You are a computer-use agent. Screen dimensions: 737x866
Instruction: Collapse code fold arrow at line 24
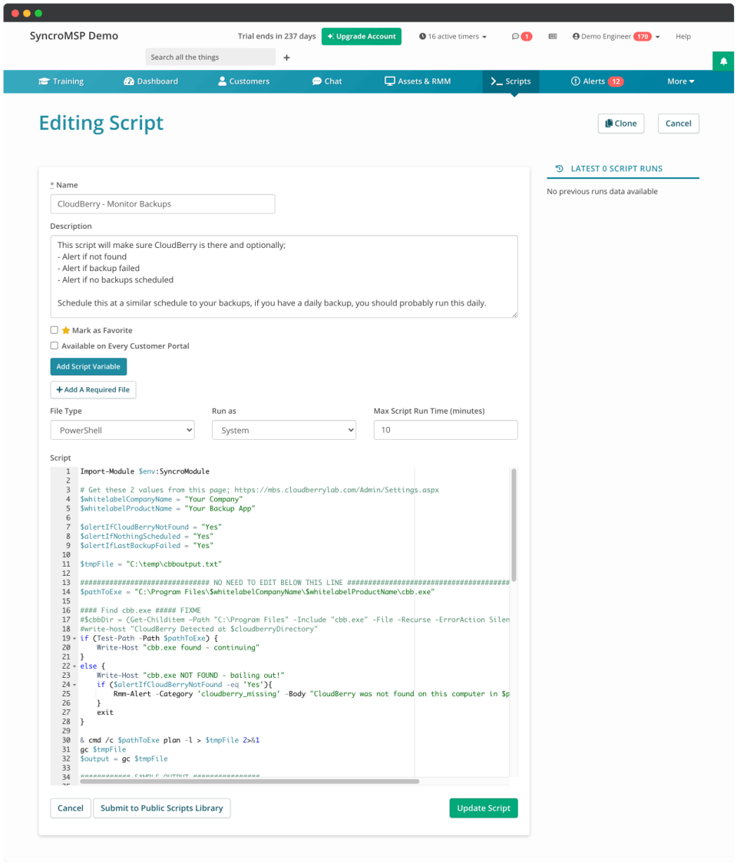pyautogui.click(x=74, y=685)
